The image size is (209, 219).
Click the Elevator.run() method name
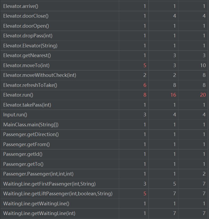(x=18, y=95)
